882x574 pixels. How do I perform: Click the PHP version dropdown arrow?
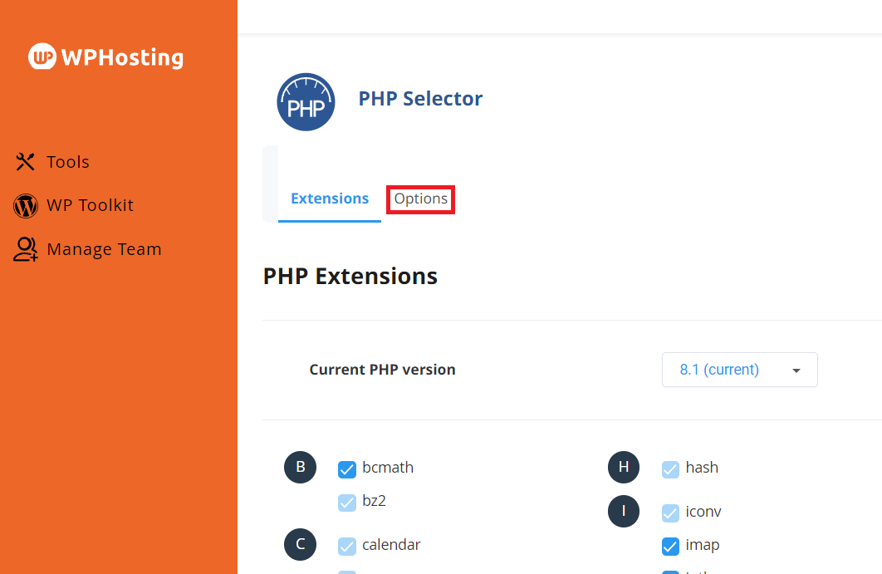[x=796, y=370]
